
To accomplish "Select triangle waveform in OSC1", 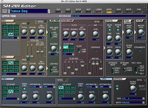I will (5, 30).
